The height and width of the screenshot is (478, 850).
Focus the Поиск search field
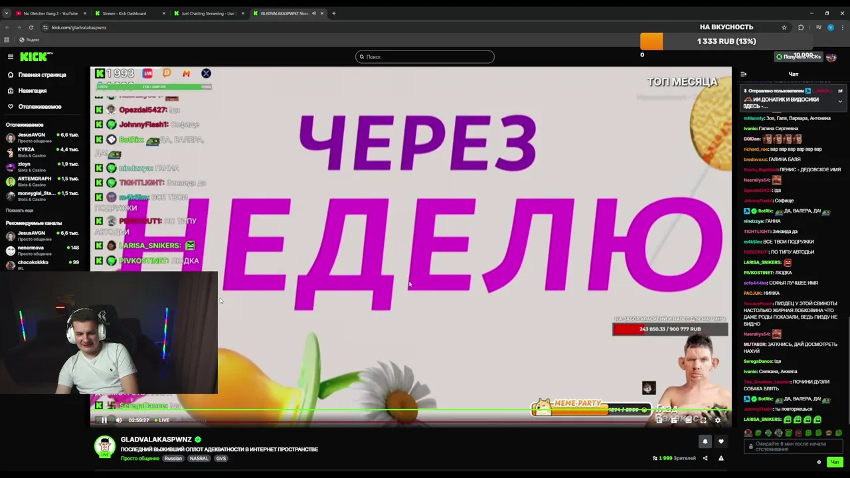click(425, 57)
